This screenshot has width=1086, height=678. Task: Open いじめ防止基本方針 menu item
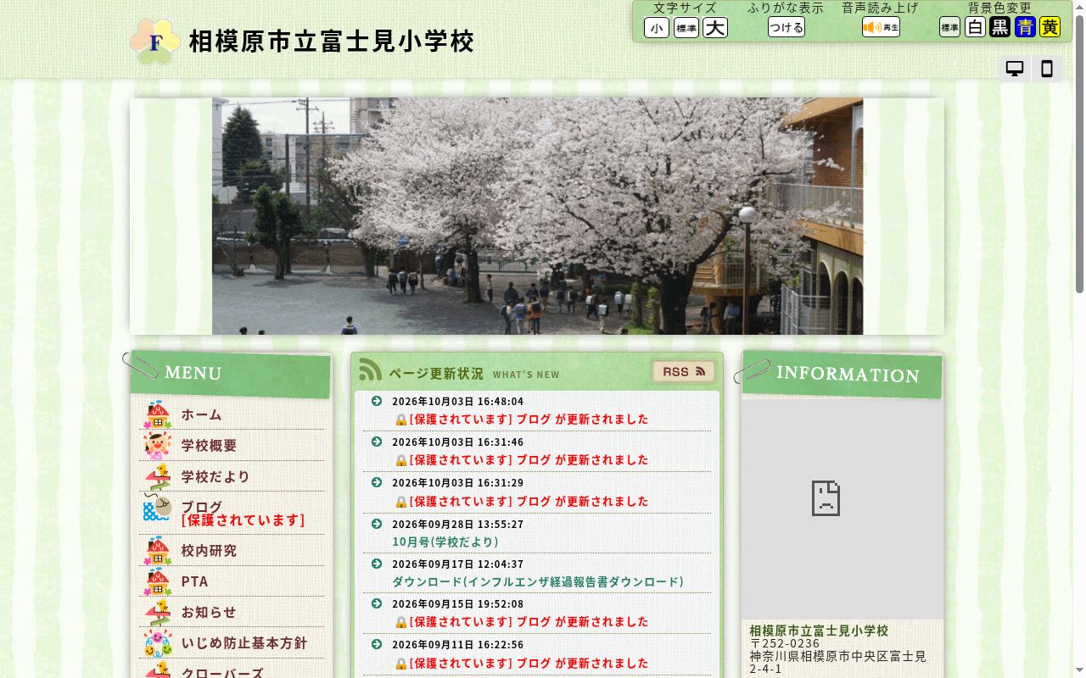point(244,643)
